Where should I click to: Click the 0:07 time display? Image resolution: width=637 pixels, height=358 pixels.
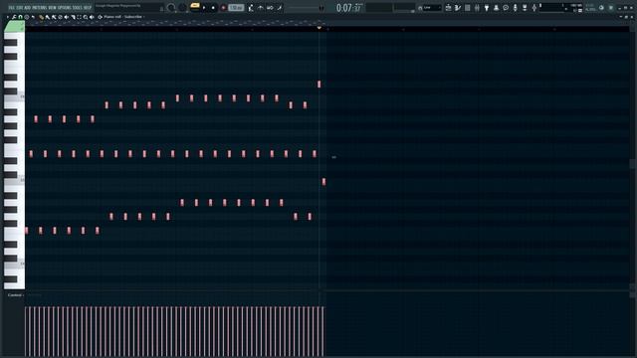click(348, 8)
